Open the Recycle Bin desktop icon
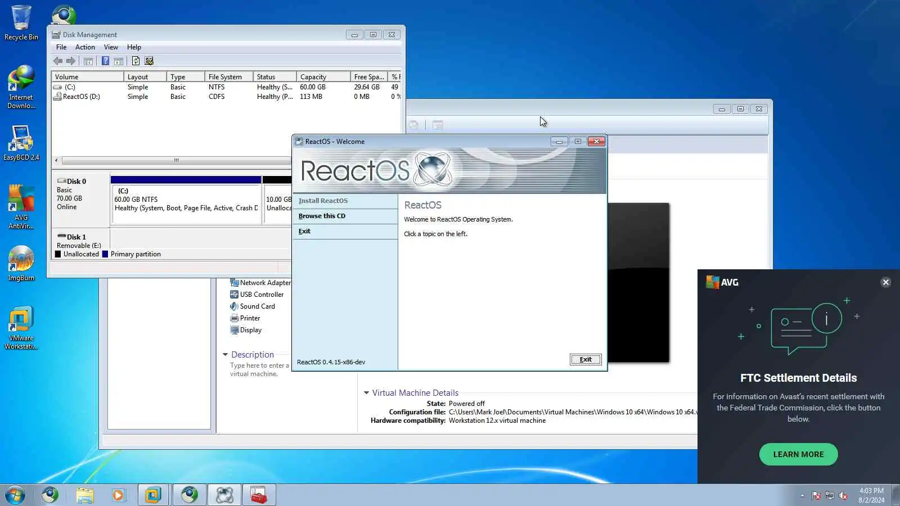 pos(21,23)
